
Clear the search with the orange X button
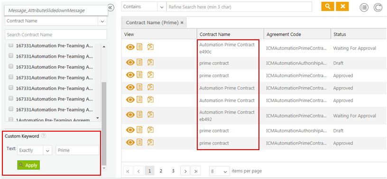342,7
